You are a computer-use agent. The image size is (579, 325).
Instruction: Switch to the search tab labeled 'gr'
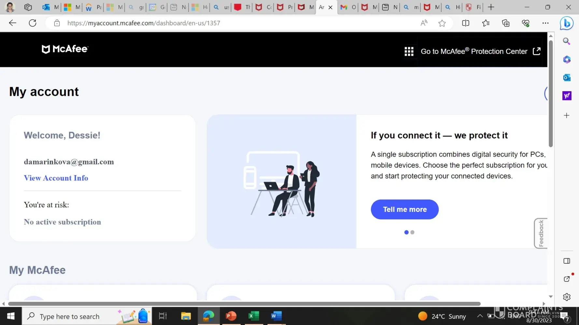(136, 7)
